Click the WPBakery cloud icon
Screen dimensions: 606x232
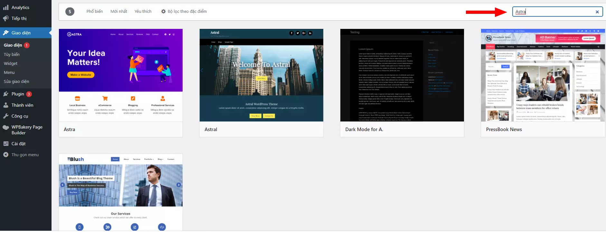[6, 127]
